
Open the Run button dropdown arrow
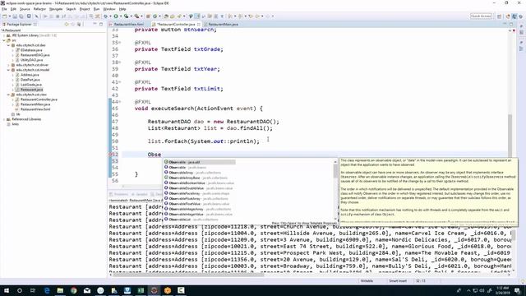coord(120,16)
